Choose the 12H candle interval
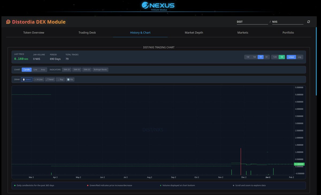The height and width of the screenshot is (195, 321). (275, 57)
